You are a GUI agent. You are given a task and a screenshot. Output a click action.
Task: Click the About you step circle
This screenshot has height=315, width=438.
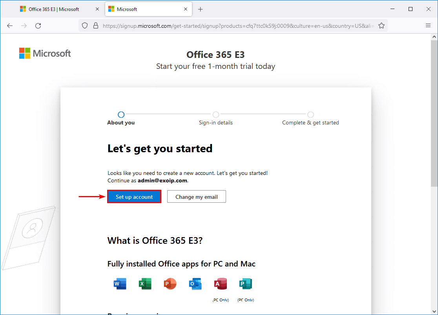(x=121, y=115)
